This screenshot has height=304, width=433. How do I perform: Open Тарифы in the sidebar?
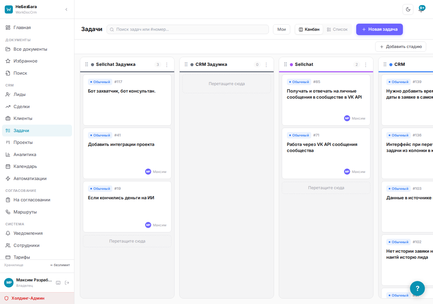coord(37,257)
